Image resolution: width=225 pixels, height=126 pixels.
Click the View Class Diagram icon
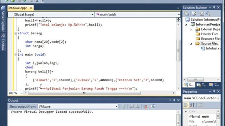[x=208, y=14]
